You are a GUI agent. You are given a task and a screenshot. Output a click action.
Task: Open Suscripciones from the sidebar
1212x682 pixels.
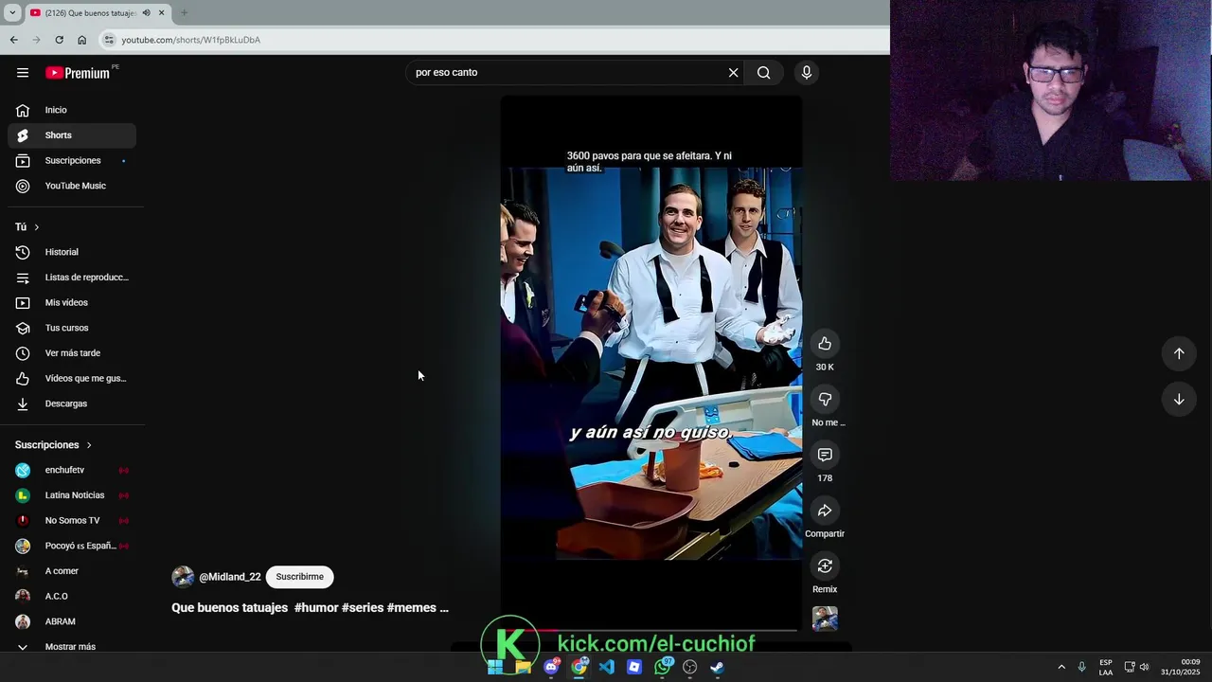72,160
